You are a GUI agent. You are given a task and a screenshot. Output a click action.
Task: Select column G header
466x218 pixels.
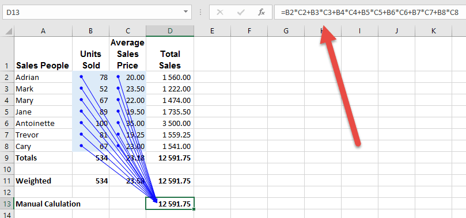286,31
